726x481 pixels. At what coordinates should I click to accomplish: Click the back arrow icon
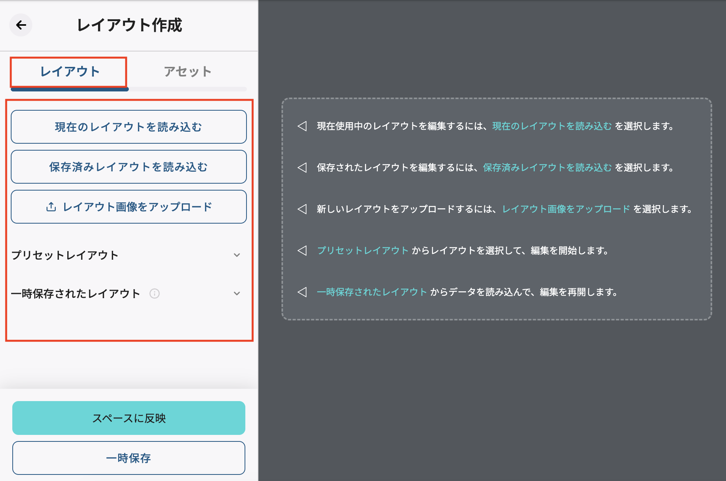click(x=21, y=25)
